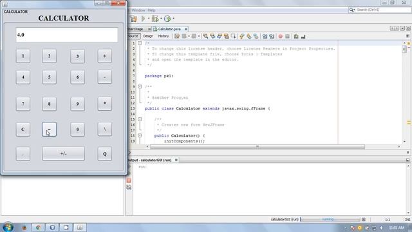
Task: Toggle Rectangular Selection icon
Action: coord(233,36)
